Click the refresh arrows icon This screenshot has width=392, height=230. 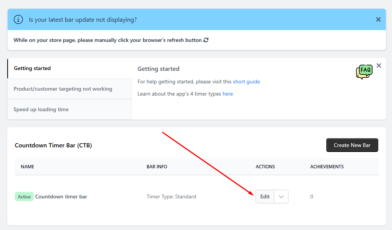coord(206,40)
